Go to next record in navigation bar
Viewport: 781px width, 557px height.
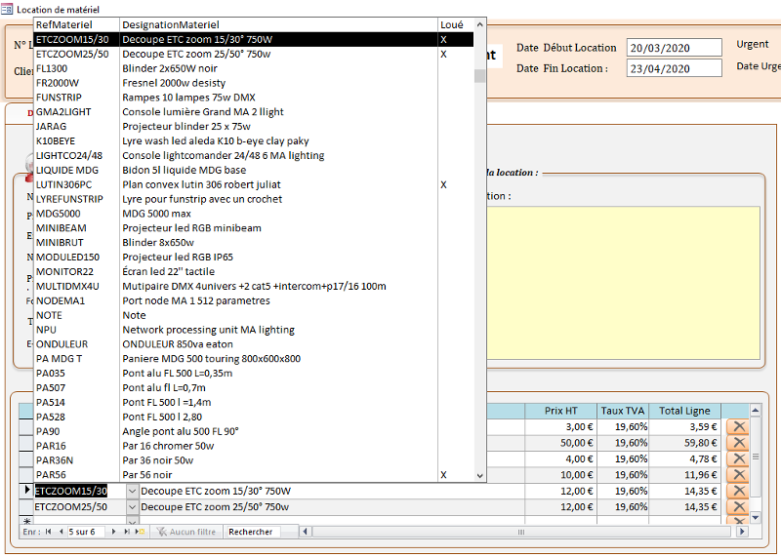113,532
